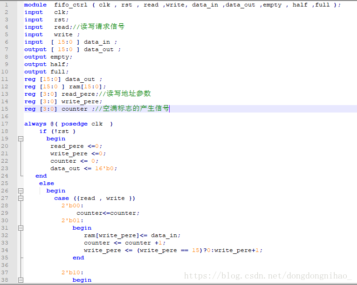Screen dimensions: 357x285
Task: Click '{read , write }' case expression
Action: pos(104,198)
